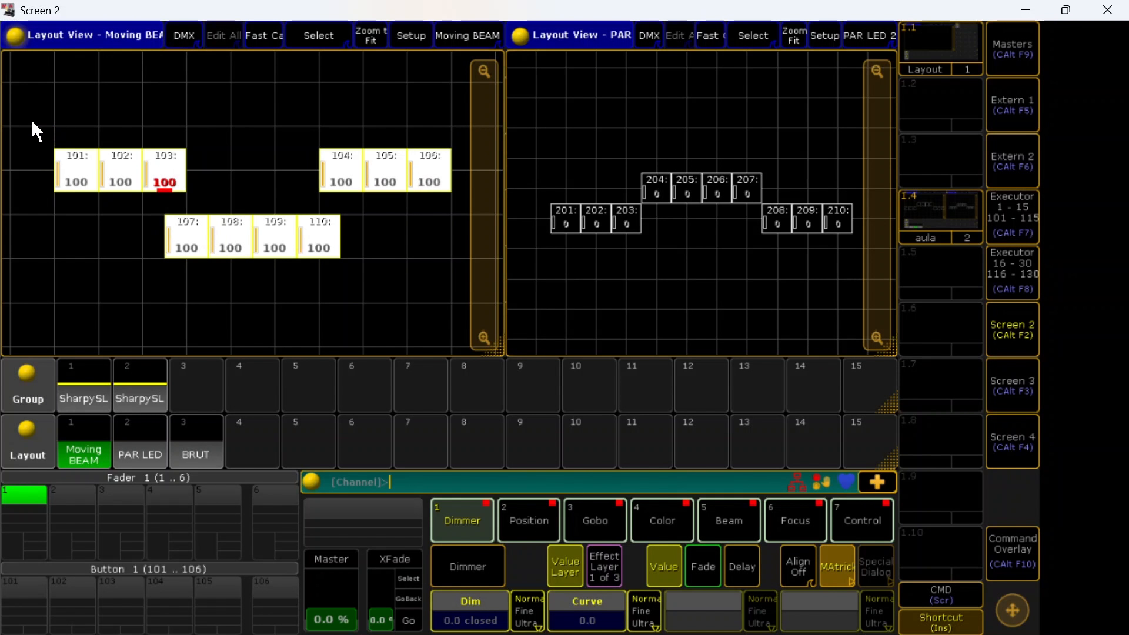1129x635 pixels.
Task: Toggle the yellow Value button
Action: pos(664,566)
